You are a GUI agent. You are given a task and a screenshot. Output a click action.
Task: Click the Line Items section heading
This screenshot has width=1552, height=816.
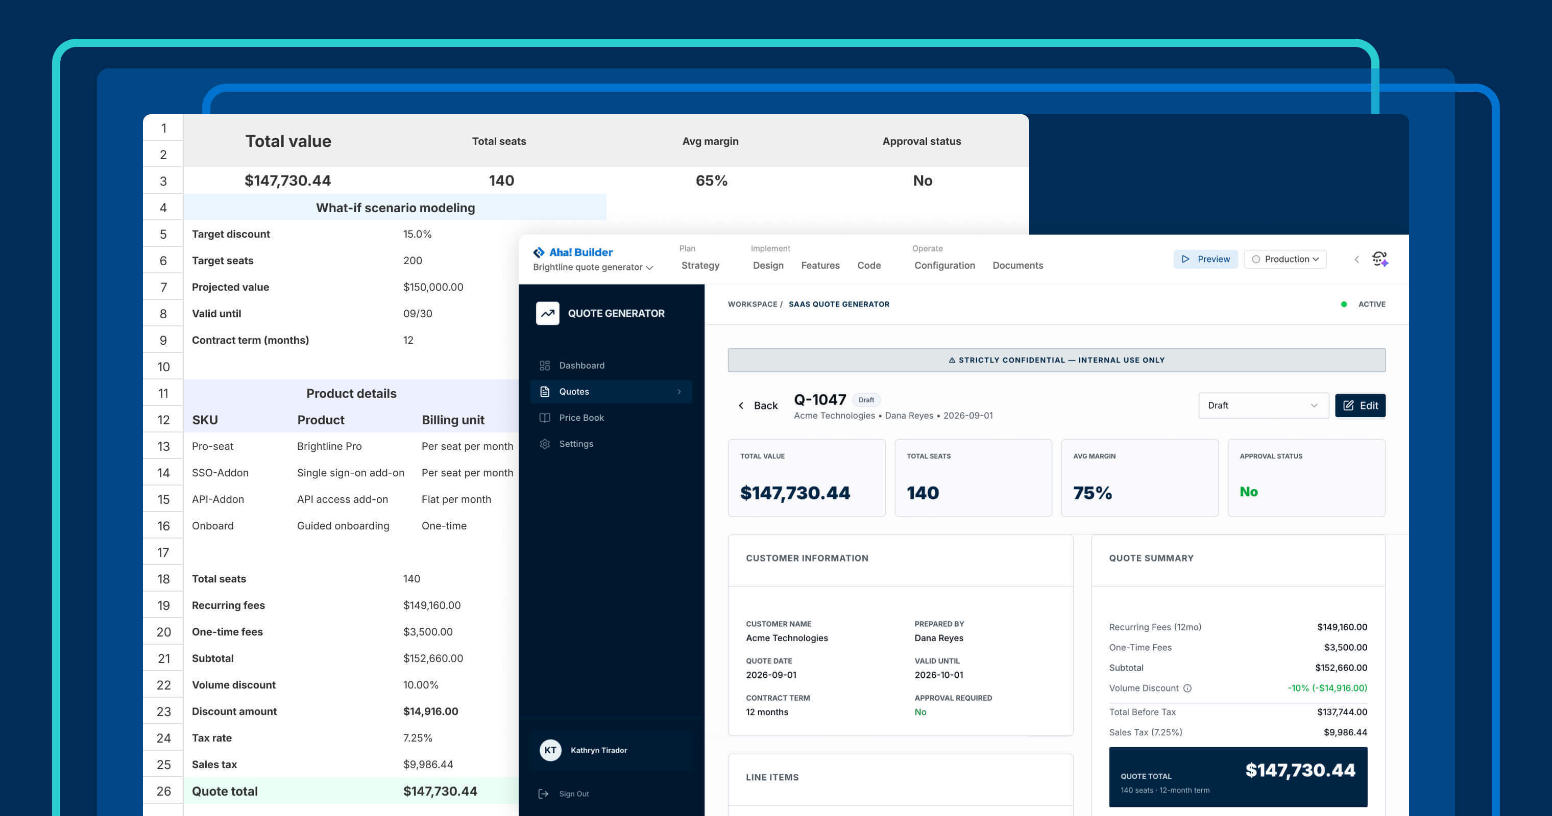tap(772, 777)
